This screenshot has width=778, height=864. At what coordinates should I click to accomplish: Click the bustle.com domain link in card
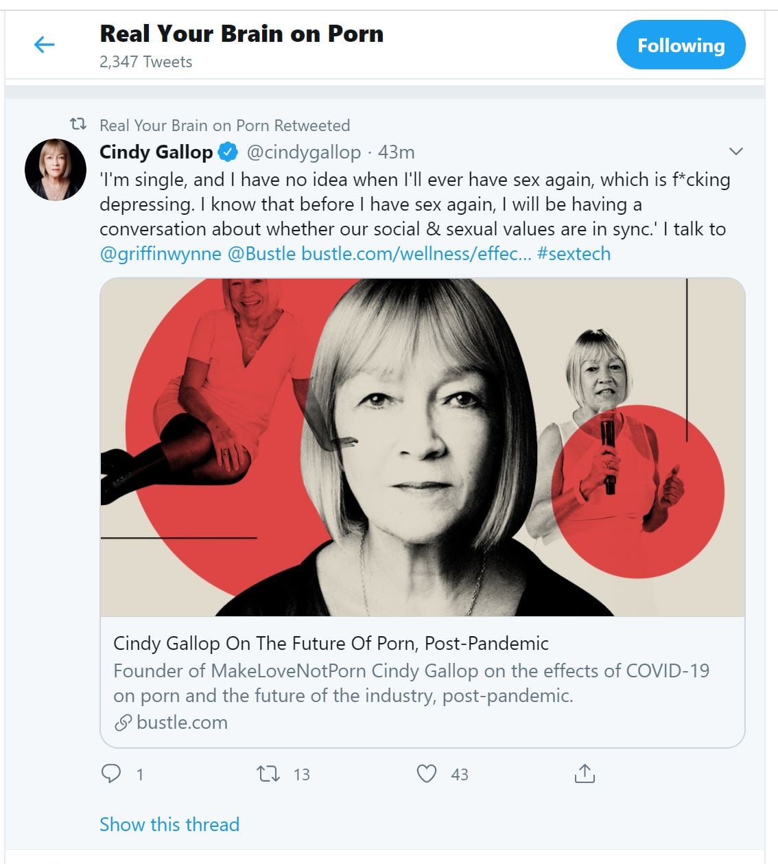(182, 722)
